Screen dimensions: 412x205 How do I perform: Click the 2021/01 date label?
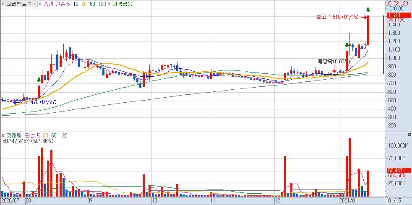click(x=347, y=201)
